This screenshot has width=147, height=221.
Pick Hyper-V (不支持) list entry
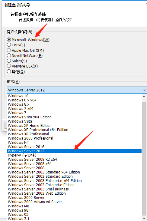coord(74,155)
